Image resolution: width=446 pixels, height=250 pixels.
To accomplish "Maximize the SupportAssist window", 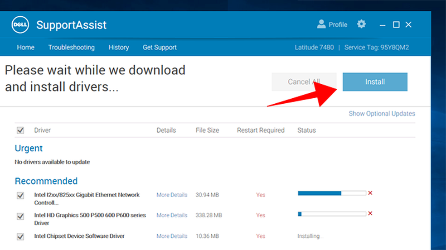I will 396,25.
